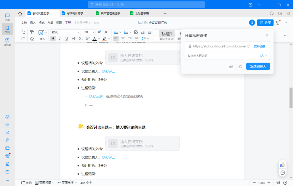Open the 格式 menu
The width and height of the screenshot is (293, 186).
coord(42,23)
